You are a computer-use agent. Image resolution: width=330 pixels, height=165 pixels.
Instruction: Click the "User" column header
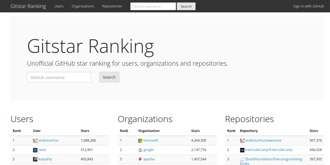click(37, 131)
